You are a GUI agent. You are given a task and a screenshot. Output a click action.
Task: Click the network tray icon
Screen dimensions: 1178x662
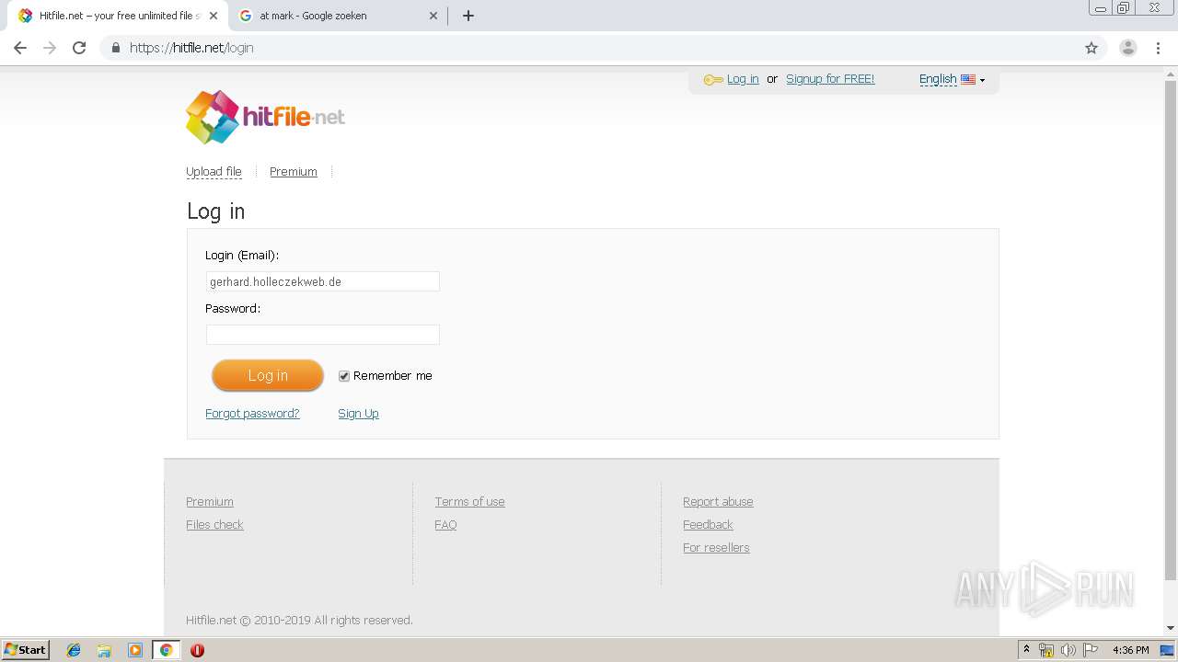pyautogui.click(x=1046, y=650)
